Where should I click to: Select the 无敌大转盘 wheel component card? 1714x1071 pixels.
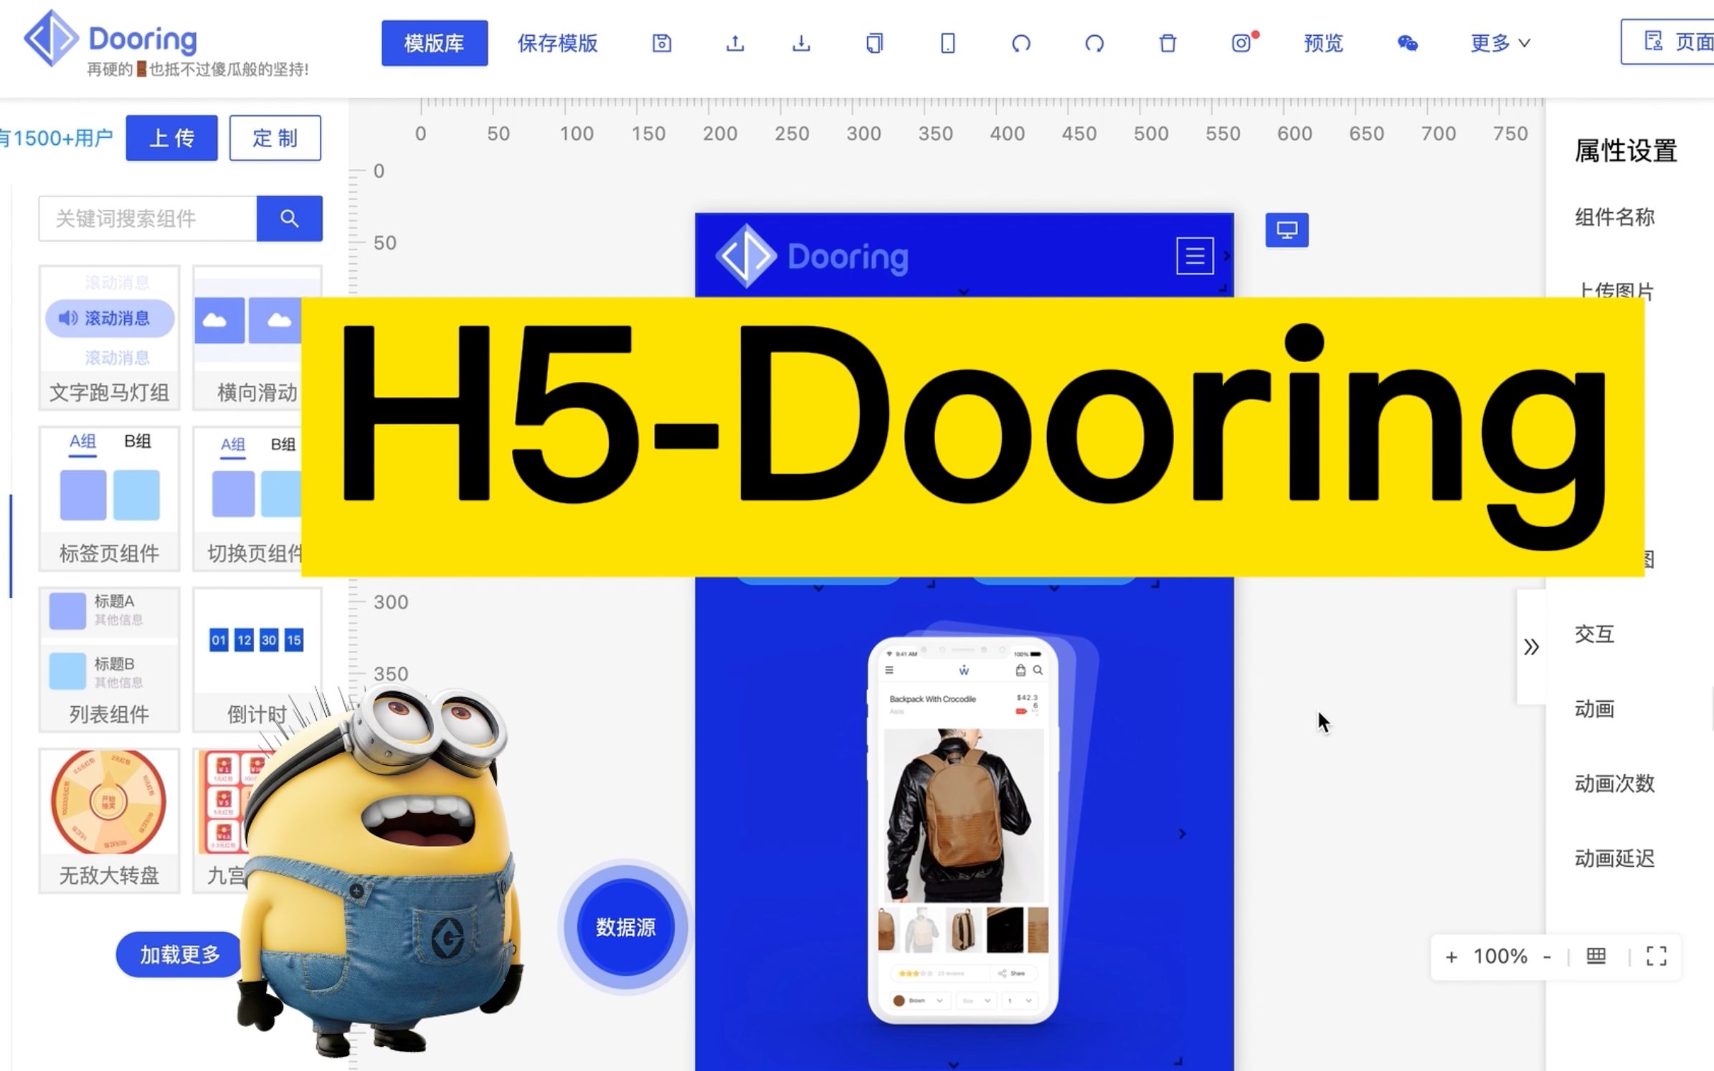tap(109, 820)
